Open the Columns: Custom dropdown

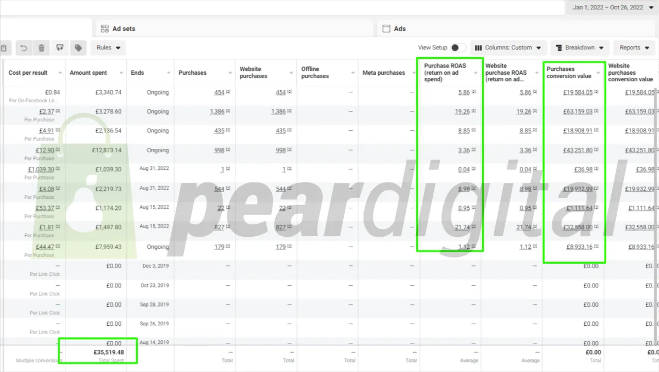coord(509,48)
